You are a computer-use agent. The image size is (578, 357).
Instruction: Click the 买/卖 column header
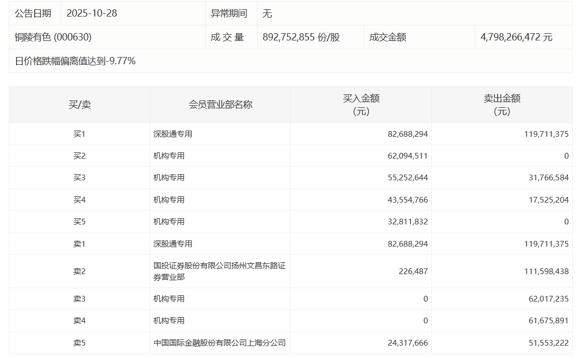(79, 105)
